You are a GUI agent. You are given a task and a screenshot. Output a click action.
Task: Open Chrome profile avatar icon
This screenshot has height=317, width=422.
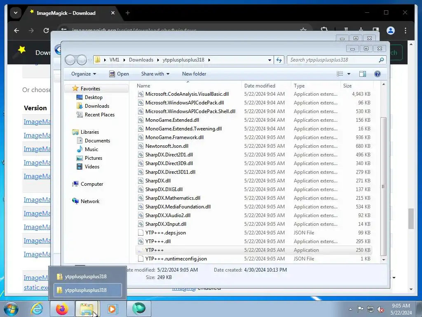tap(391, 31)
